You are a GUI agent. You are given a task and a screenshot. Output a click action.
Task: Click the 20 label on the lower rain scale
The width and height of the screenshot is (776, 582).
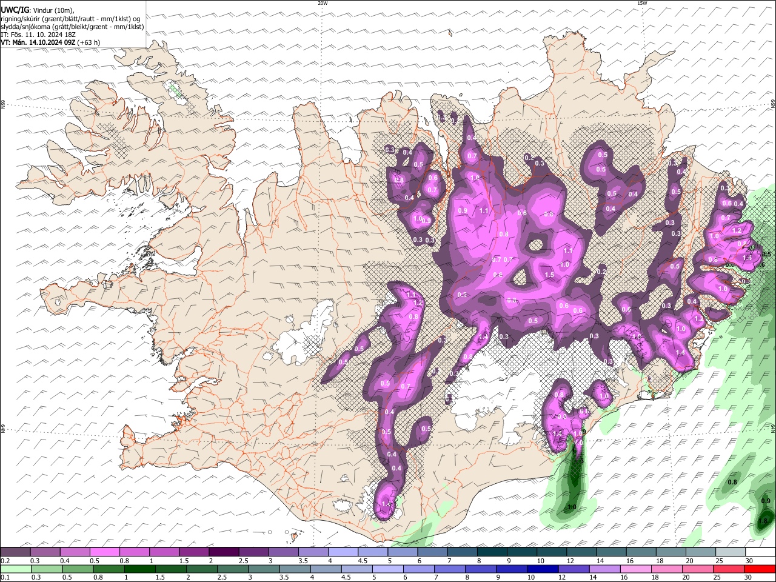pyautogui.click(x=686, y=577)
